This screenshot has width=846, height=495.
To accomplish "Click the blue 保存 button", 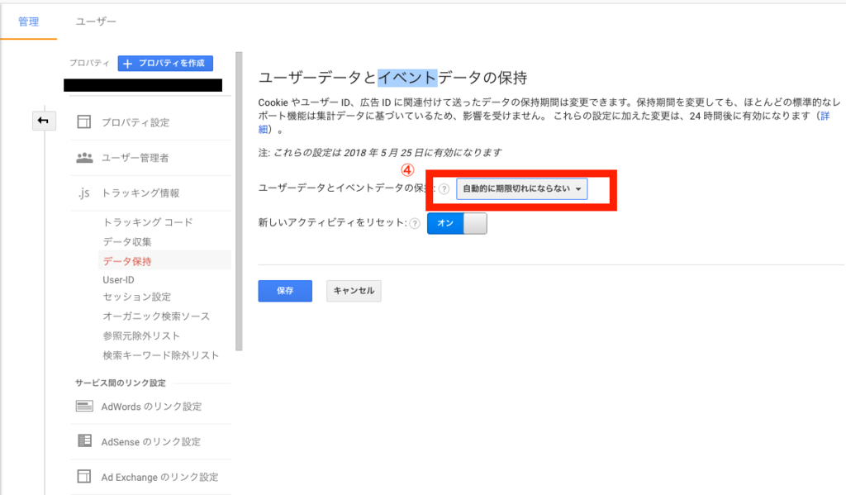I will pyautogui.click(x=285, y=290).
